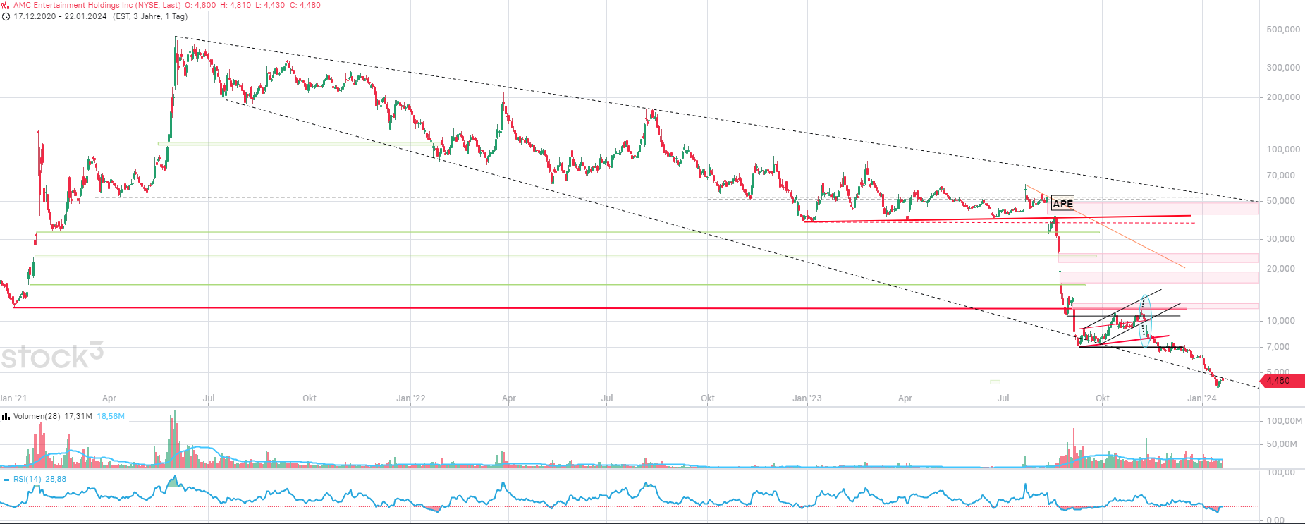Open the RSI(14) indicator label
This screenshot has height=524, width=1305.
pos(27,480)
